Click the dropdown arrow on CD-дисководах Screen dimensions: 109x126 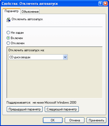65,57
